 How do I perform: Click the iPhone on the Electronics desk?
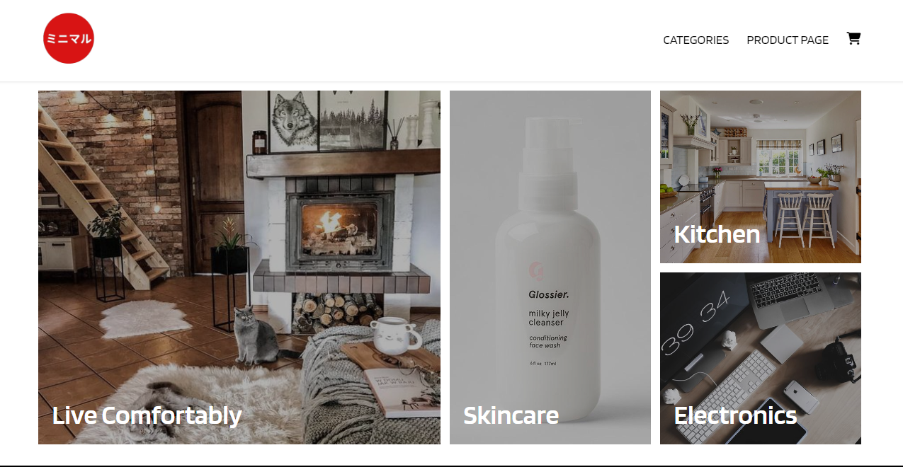(800, 396)
